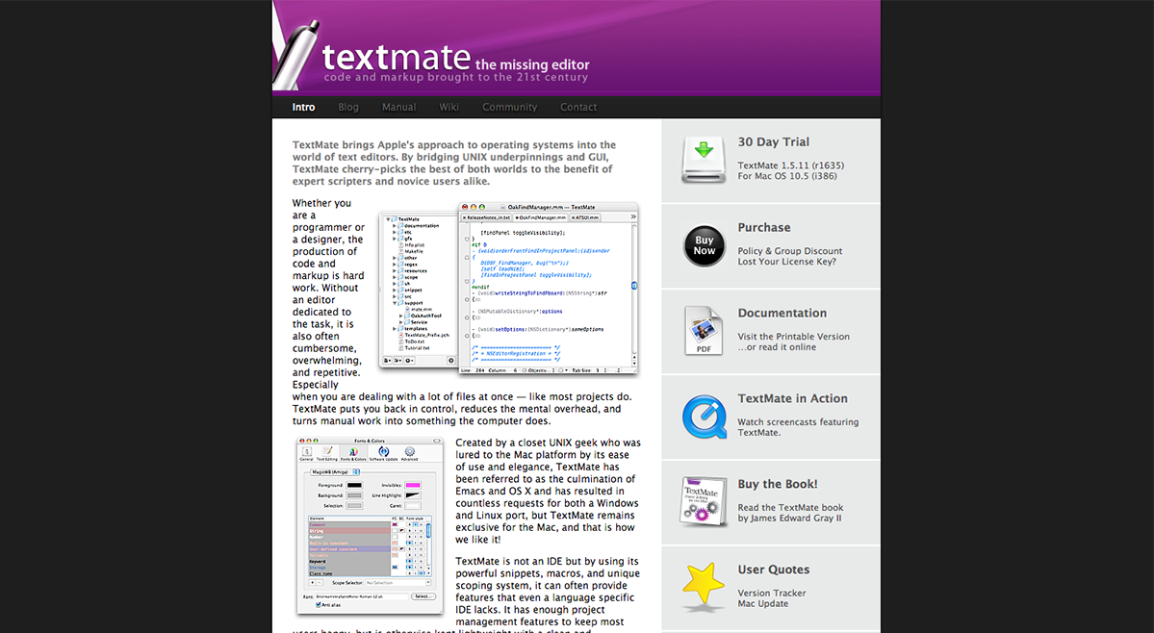Click Lost Your License Key? link
The image size is (1154, 633).
tap(786, 261)
